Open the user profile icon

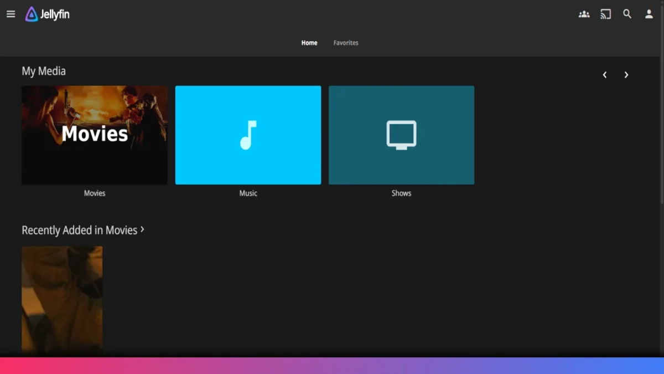(649, 14)
